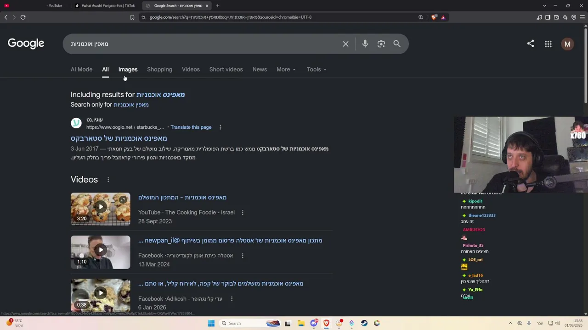Close the Google Search tab
Viewport: 588px width, 330px height.
207,5
